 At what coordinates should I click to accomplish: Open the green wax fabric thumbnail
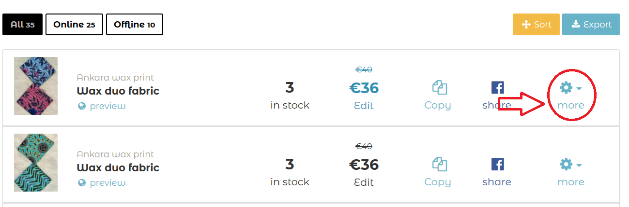click(36, 163)
